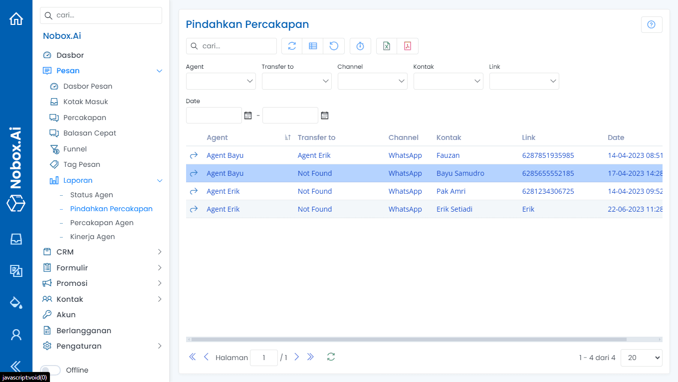This screenshot has width=678, height=382.
Task: Click the date field to pick a start date
Action: [214, 115]
